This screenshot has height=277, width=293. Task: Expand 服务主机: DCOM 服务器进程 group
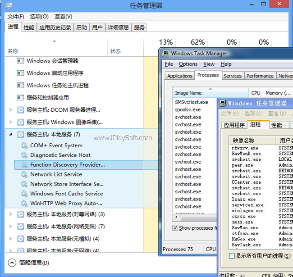point(11,110)
